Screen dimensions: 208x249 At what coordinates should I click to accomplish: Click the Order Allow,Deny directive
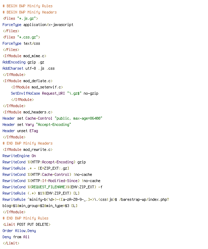click(x=19, y=231)
